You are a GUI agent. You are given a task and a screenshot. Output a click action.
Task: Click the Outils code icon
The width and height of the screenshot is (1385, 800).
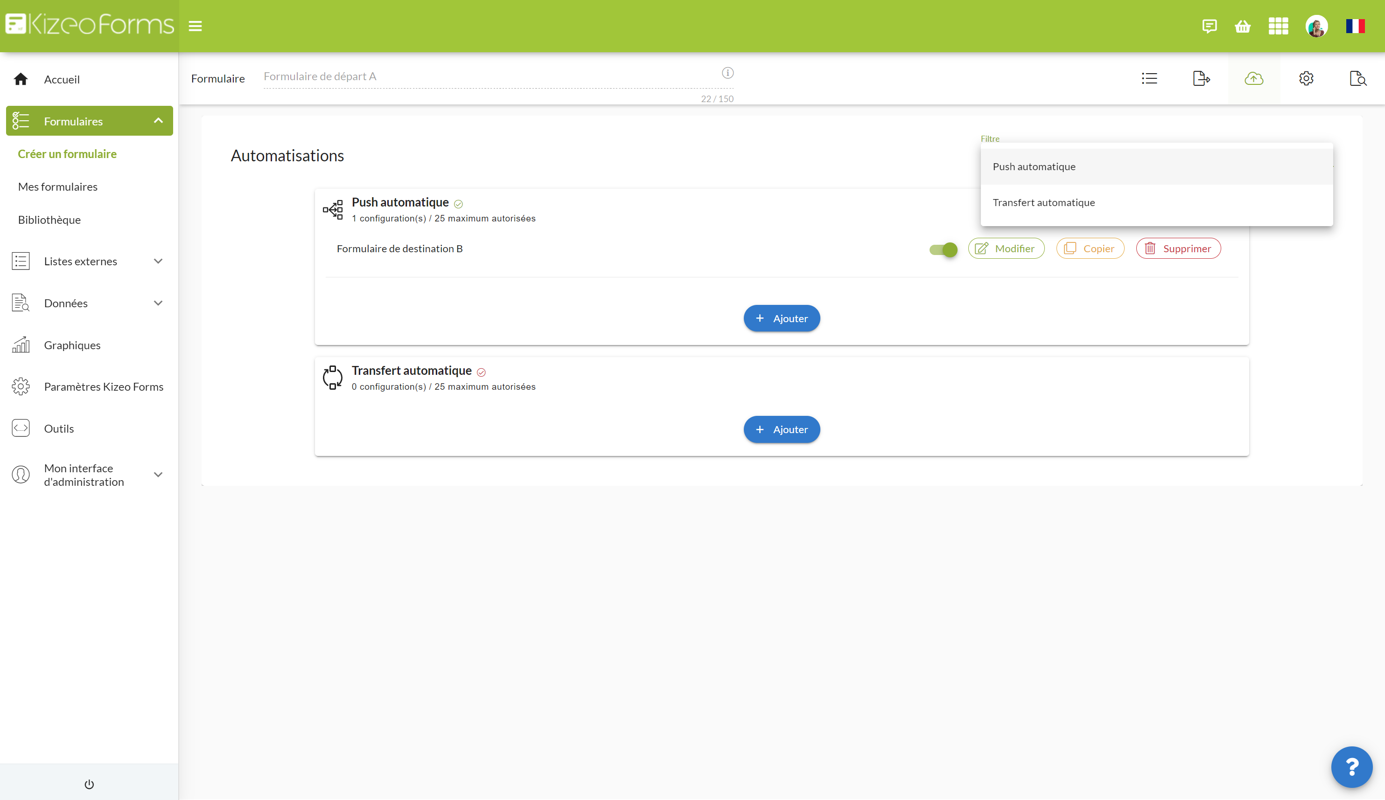pyautogui.click(x=21, y=428)
